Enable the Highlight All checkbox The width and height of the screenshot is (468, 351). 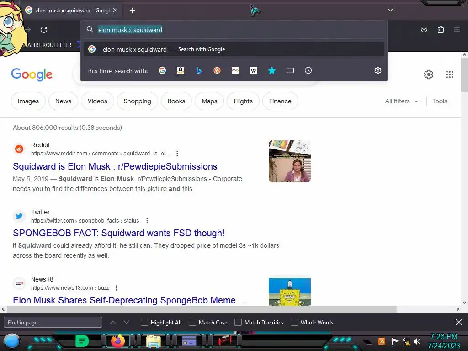(144, 322)
